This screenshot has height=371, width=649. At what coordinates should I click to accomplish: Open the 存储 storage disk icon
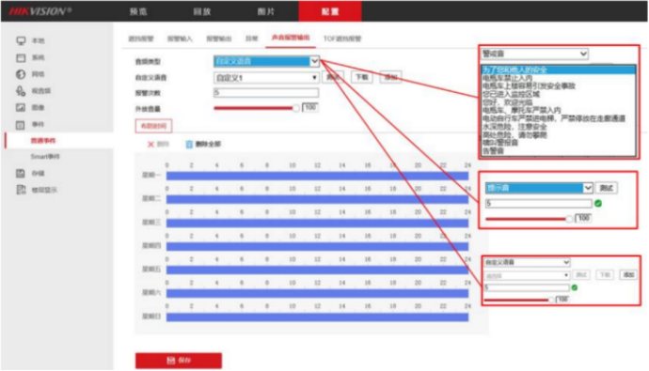point(21,174)
